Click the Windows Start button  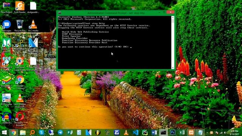point(4,133)
